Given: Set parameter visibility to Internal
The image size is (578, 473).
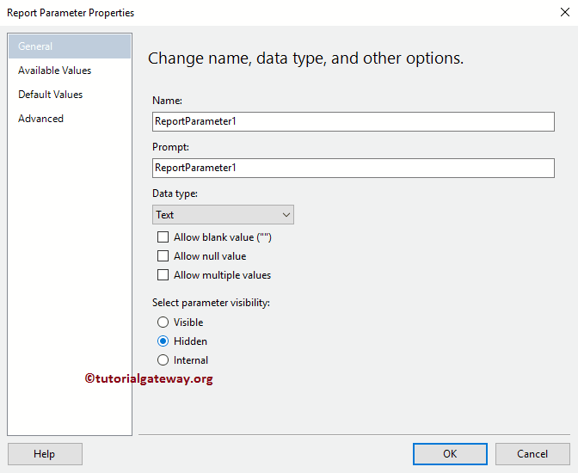Looking at the screenshot, I should tap(163, 360).
